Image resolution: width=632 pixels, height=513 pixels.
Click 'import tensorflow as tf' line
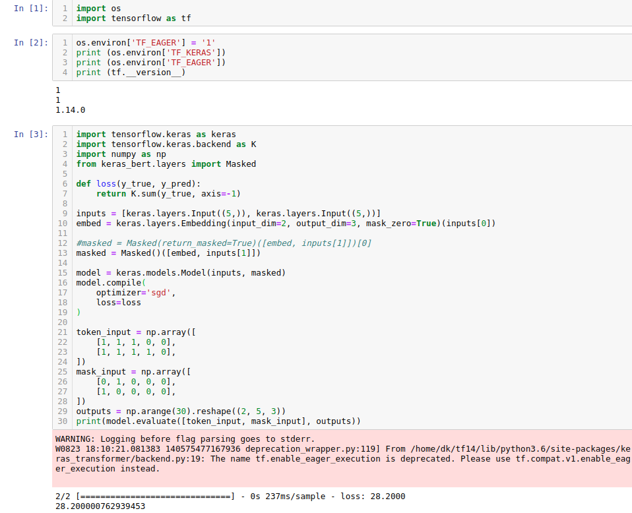133,18
